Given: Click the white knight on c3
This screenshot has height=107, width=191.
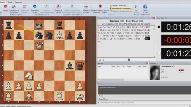Looking at the screenshot, I should point(29,76).
